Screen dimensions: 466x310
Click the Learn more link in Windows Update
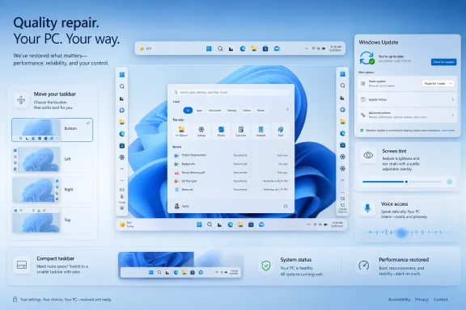(x=448, y=131)
